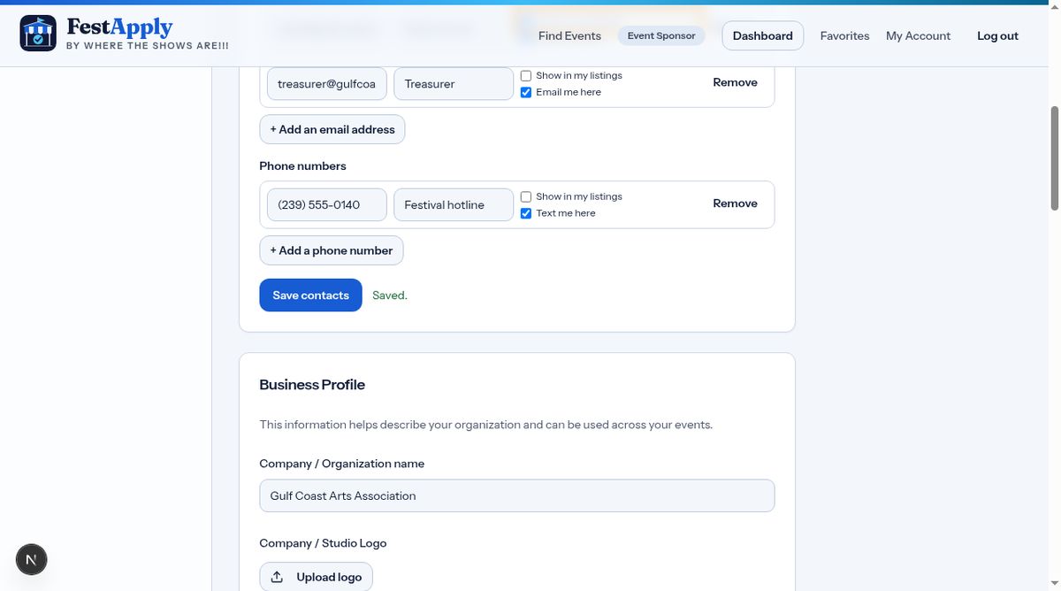Go to Find Events

[x=569, y=36]
